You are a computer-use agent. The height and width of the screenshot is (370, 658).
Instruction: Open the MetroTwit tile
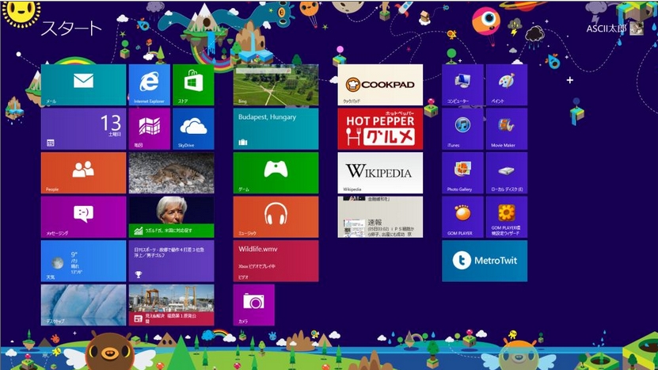(x=485, y=261)
